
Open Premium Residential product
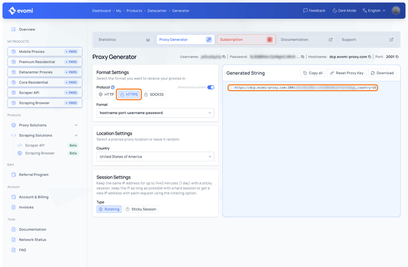point(45,62)
